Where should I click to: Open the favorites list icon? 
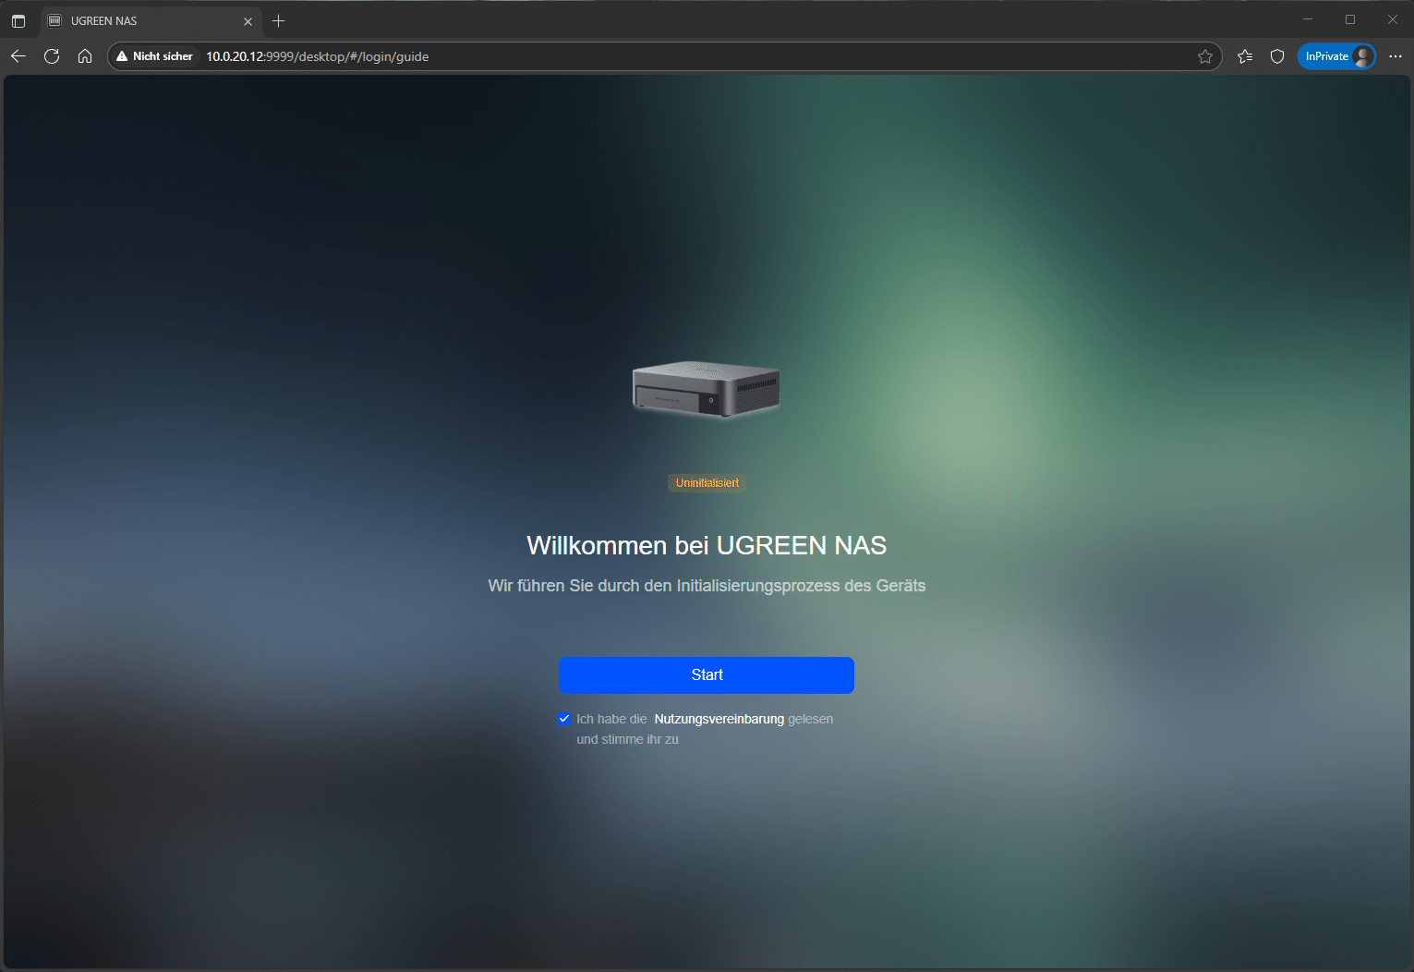coord(1245,56)
